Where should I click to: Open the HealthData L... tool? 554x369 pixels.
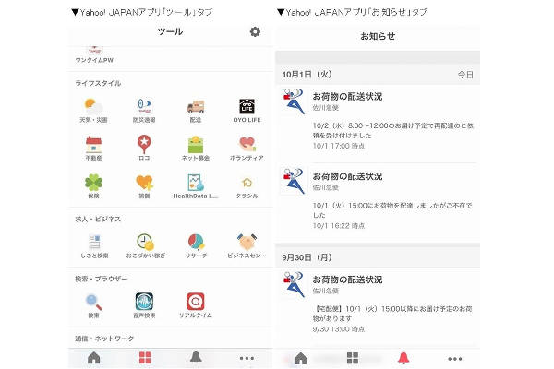coord(196,186)
